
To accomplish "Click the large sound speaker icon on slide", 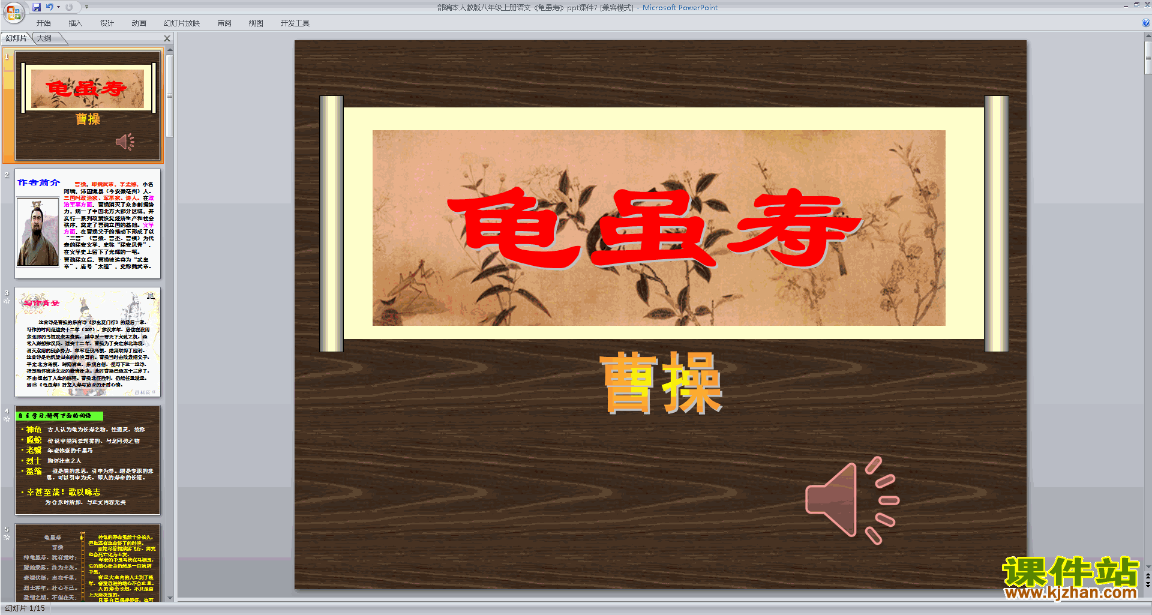I will pyautogui.click(x=852, y=500).
